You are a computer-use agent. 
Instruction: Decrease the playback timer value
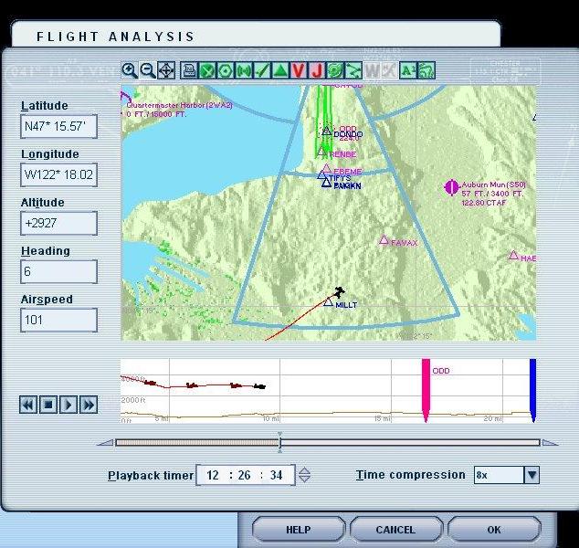coord(304,479)
